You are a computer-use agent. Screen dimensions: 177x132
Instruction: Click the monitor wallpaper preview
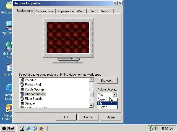[x=68, y=38]
